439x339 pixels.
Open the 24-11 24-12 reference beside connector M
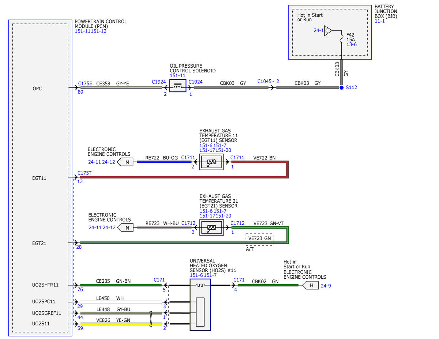pyautogui.click(x=102, y=162)
